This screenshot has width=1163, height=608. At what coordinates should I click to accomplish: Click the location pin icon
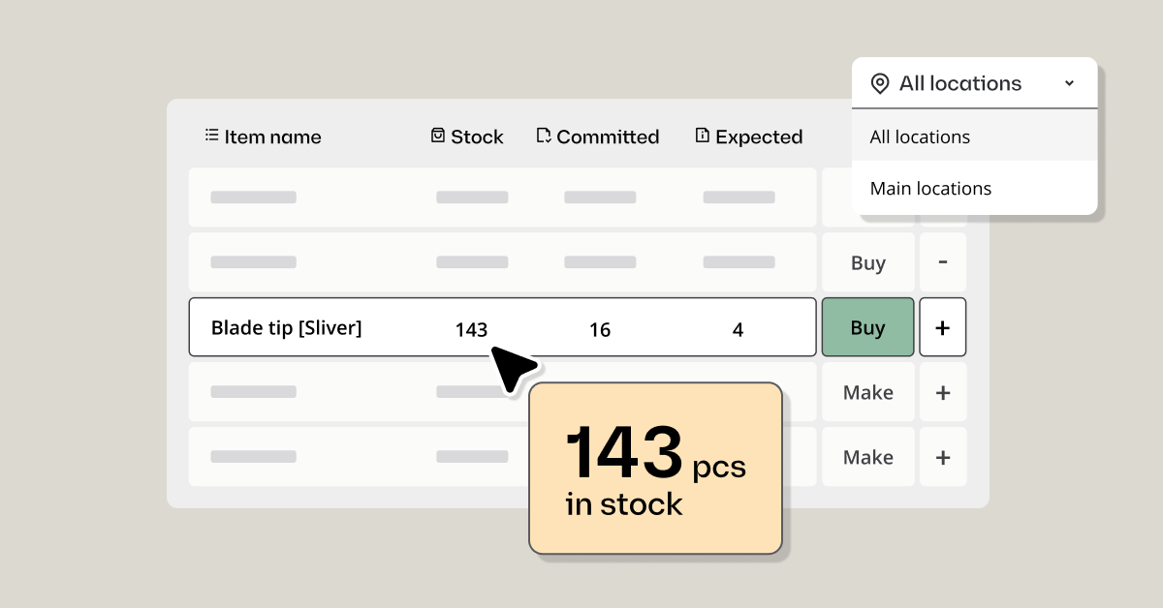(880, 84)
